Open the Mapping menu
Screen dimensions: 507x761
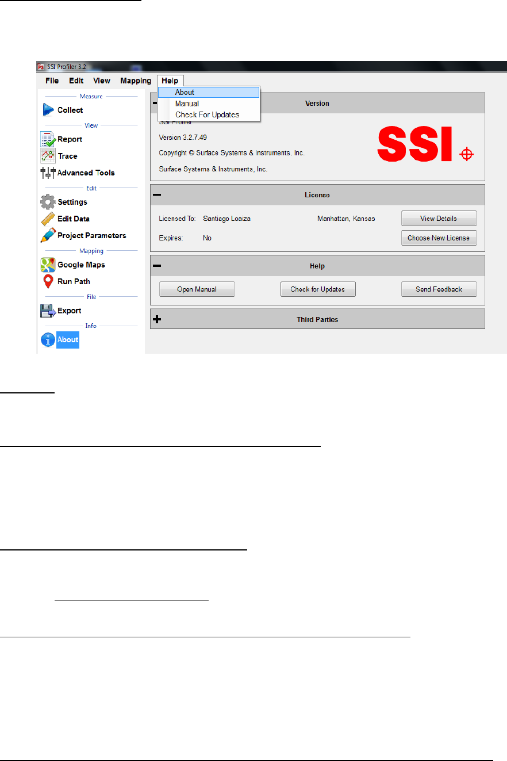tap(136, 81)
